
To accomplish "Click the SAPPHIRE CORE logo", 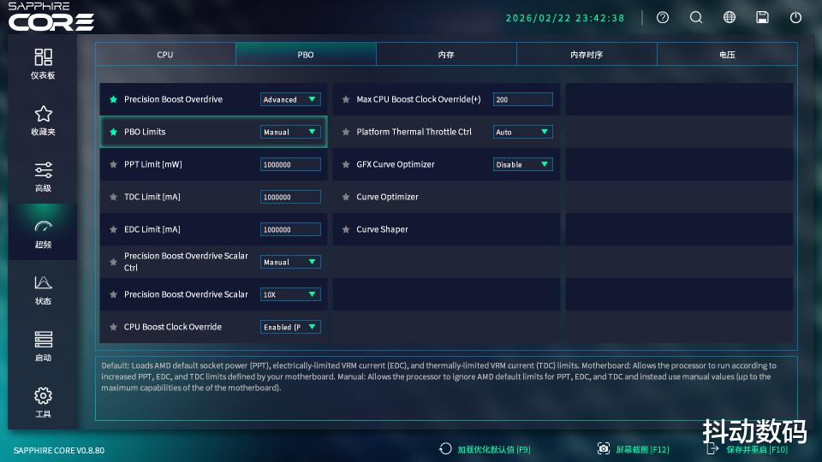I will tap(51, 17).
